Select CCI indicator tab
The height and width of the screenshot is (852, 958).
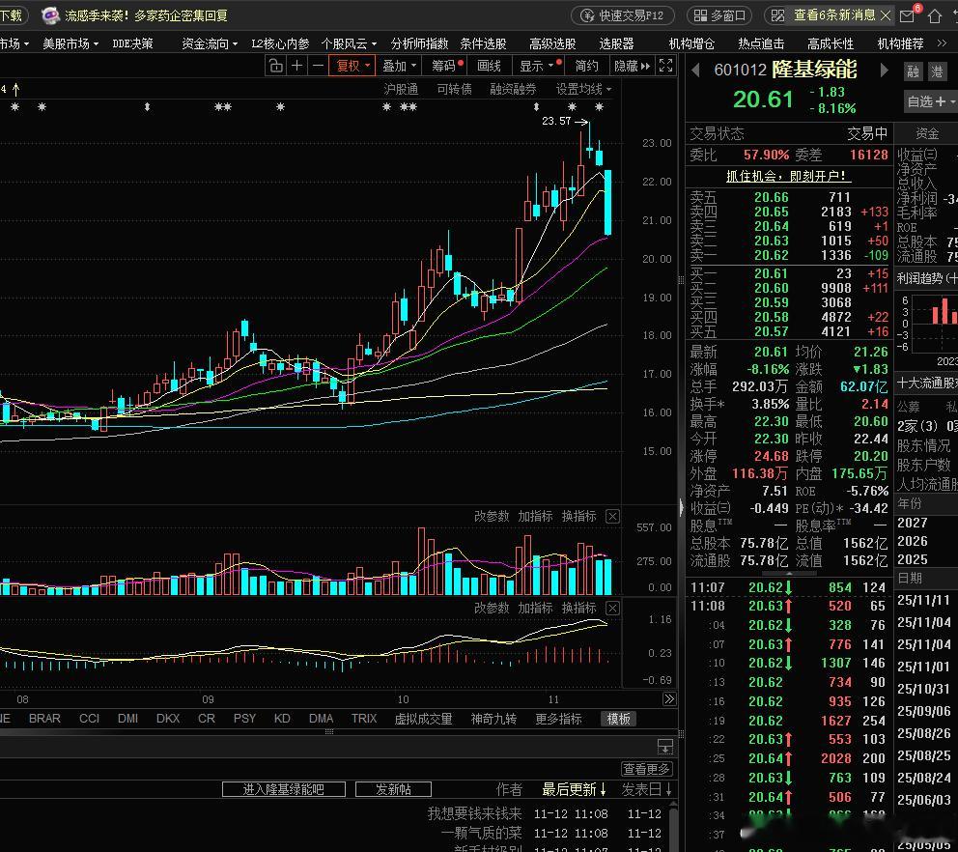(89, 718)
